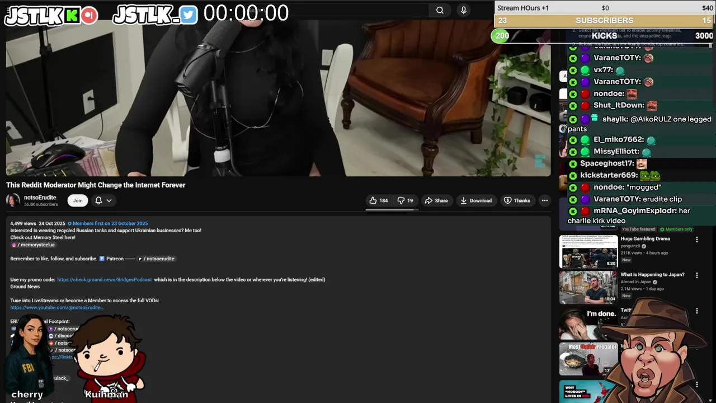Click the Stream HOurs +1 goal bar
The height and width of the screenshot is (403, 716).
605,8
